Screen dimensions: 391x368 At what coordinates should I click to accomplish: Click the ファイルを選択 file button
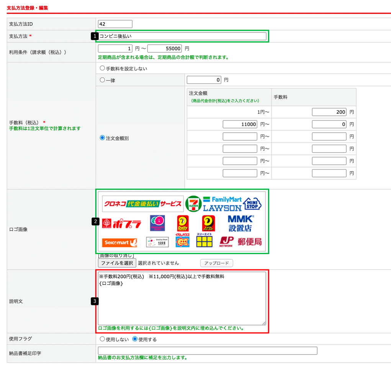point(117,263)
